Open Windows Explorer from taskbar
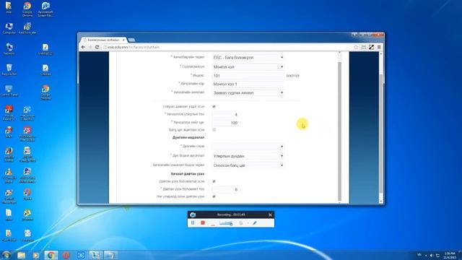Viewport: 462px width, 260px height. pyautogui.click(x=21, y=255)
